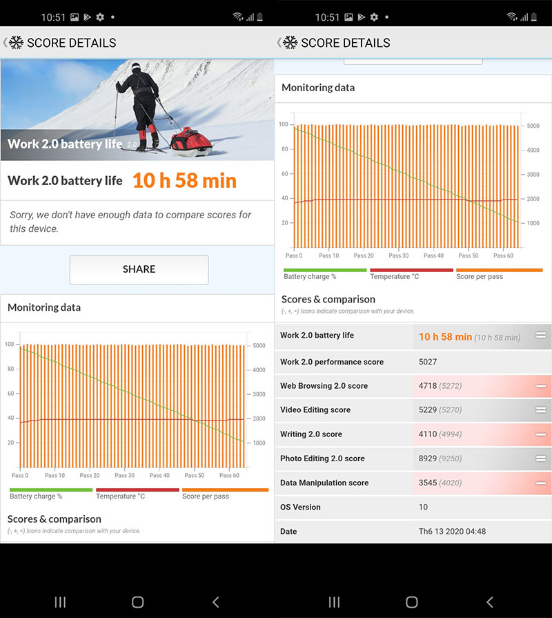The height and width of the screenshot is (618, 552).
Task: Tap the red Temperature °C legend on right
Action: point(411,274)
